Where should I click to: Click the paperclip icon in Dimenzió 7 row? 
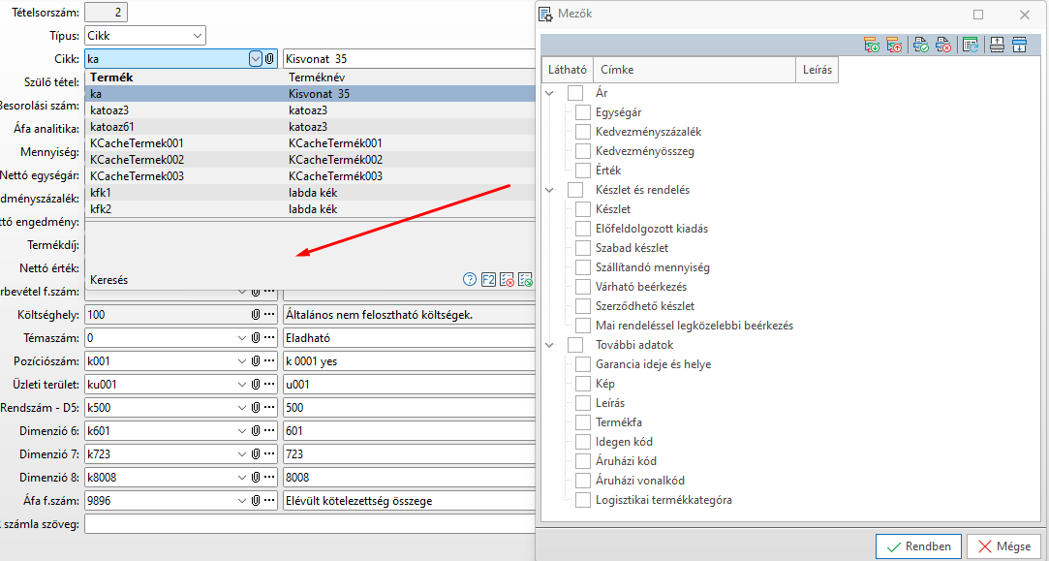(x=256, y=453)
